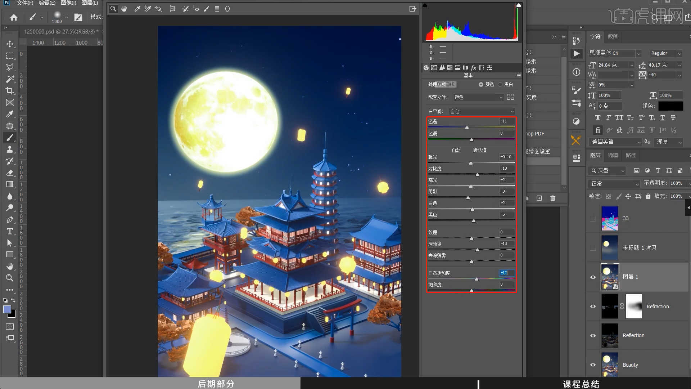Hide the Beauty layer visibility

593,365
